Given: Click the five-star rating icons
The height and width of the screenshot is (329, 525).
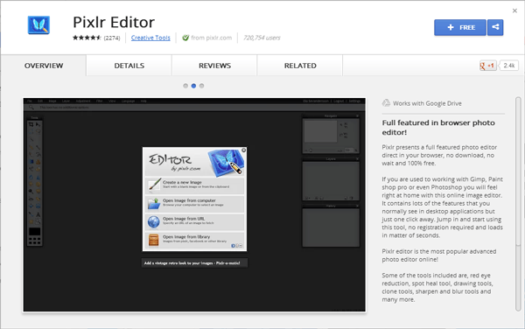Looking at the screenshot, I should pyautogui.click(x=87, y=38).
